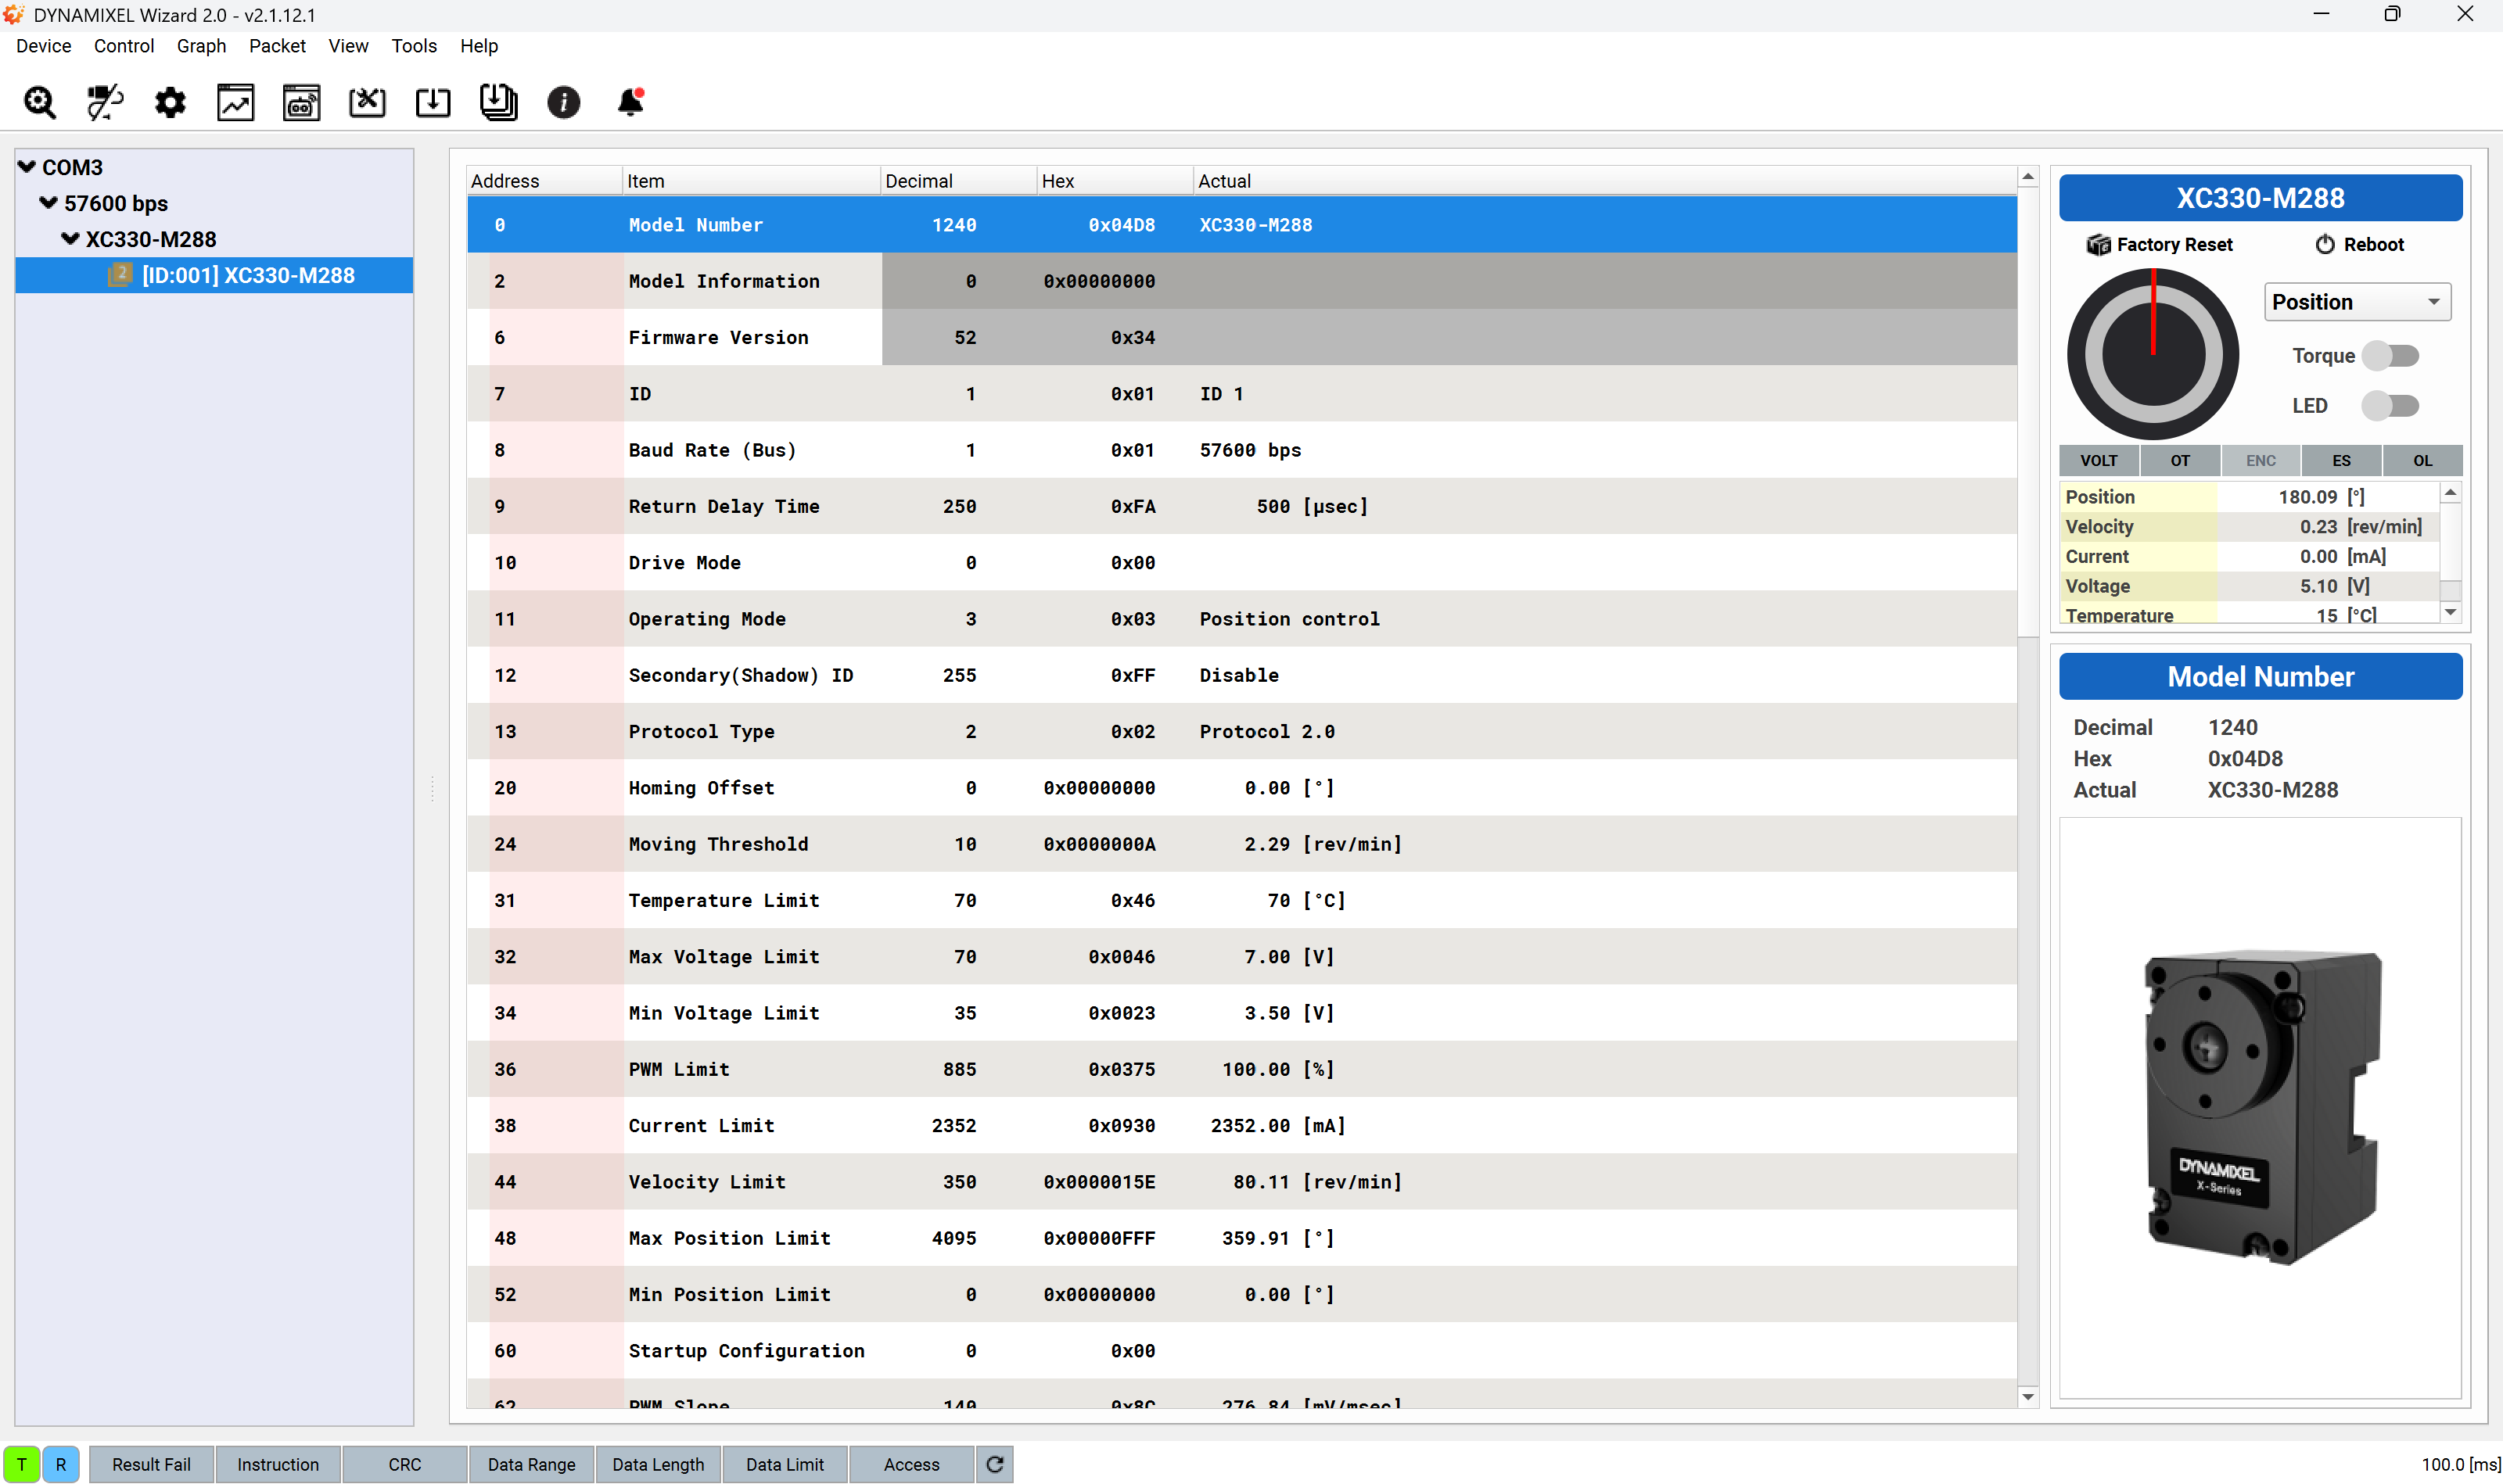Click the Data Range button
2503x1484 pixels.
pos(531,1464)
